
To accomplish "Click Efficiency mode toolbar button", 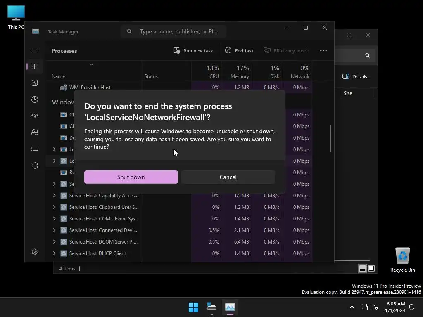I will click(x=286, y=51).
